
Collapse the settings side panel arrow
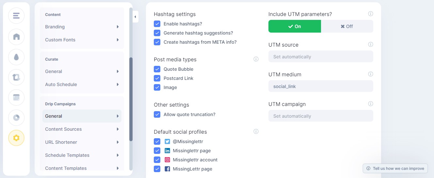(x=136, y=17)
